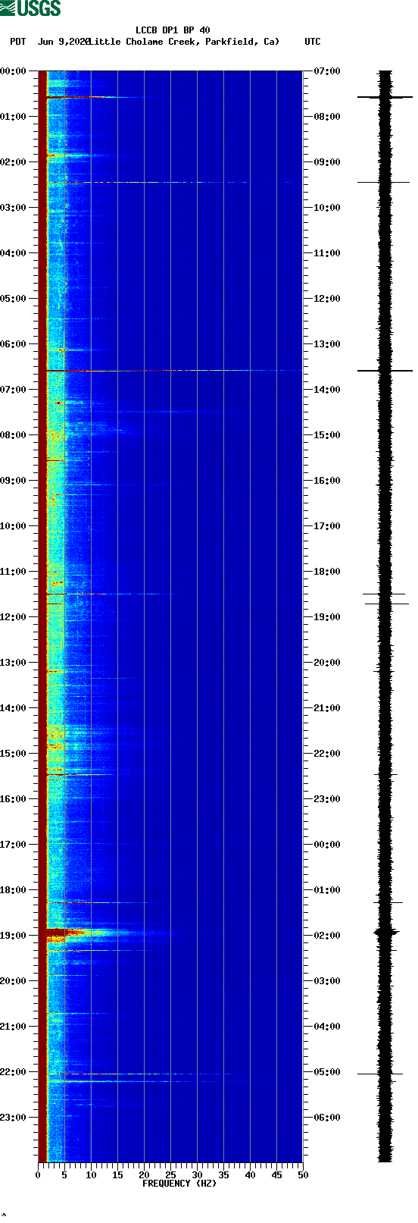Click the 5 Hz tick label
This screenshot has width=418, height=1223.
tap(64, 1175)
